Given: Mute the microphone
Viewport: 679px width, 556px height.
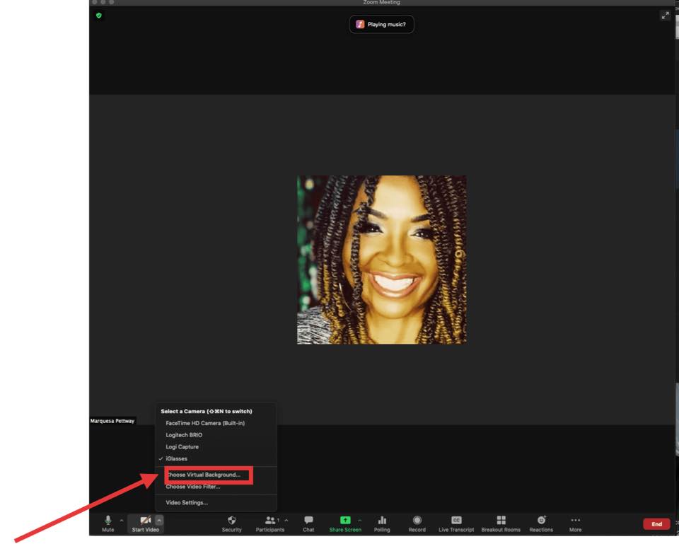Looking at the screenshot, I should pyautogui.click(x=108, y=523).
